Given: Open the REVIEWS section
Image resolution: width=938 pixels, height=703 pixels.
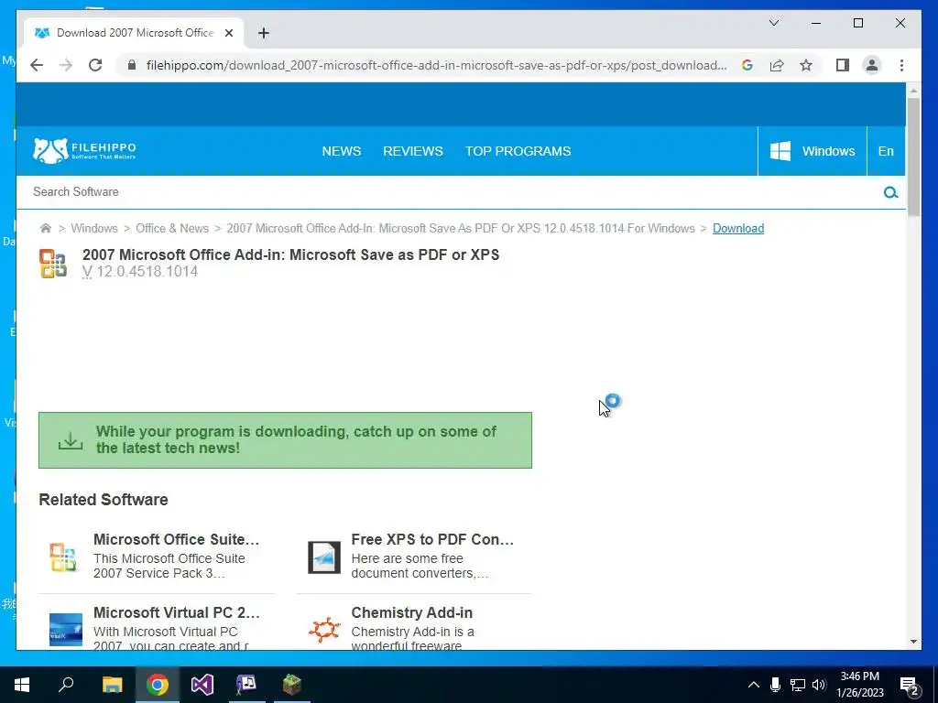Looking at the screenshot, I should click(413, 151).
